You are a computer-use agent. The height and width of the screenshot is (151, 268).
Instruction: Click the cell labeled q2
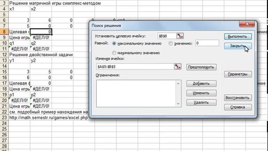[41, 43]
